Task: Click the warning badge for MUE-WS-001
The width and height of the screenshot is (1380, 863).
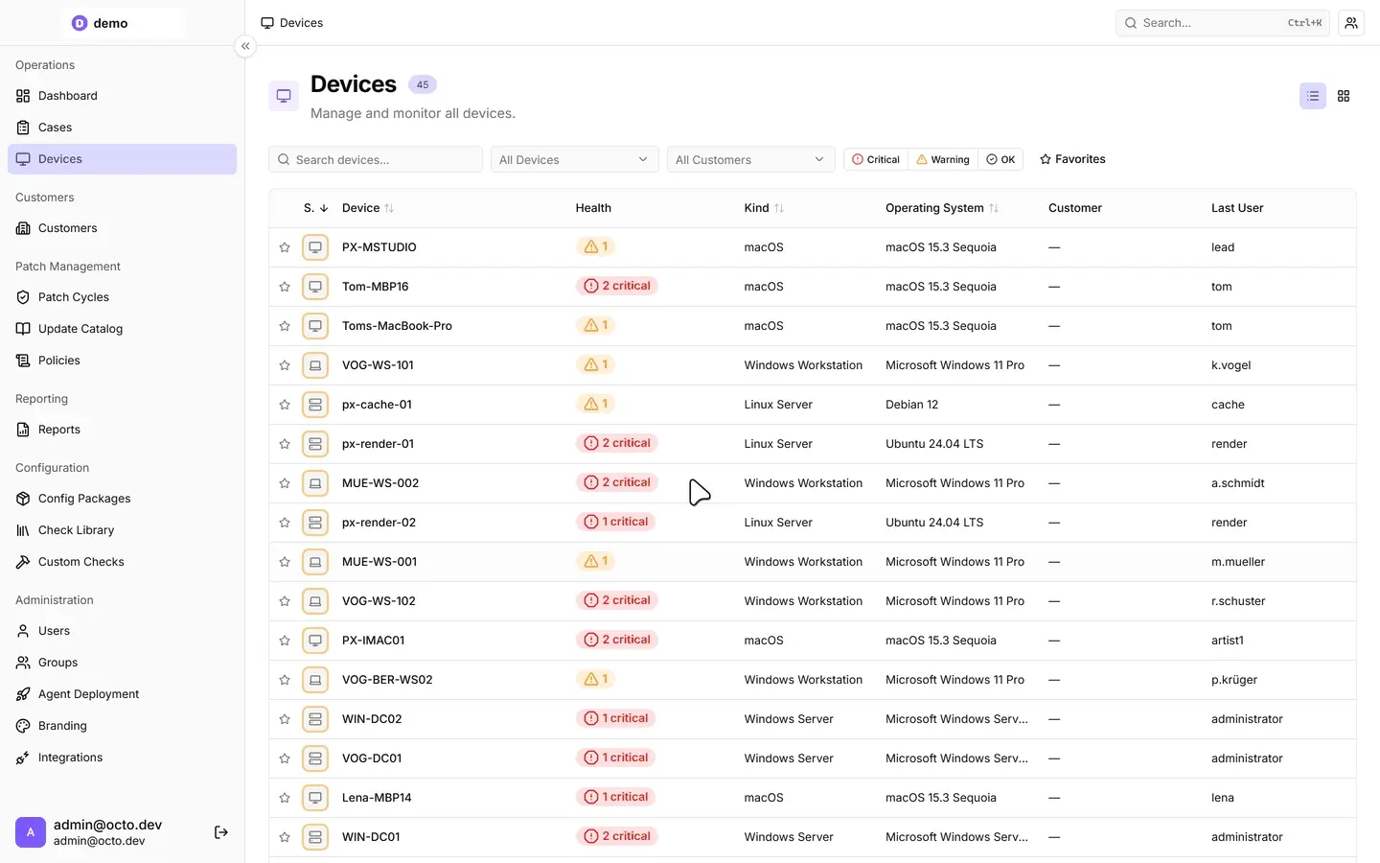Action: tap(596, 561)
